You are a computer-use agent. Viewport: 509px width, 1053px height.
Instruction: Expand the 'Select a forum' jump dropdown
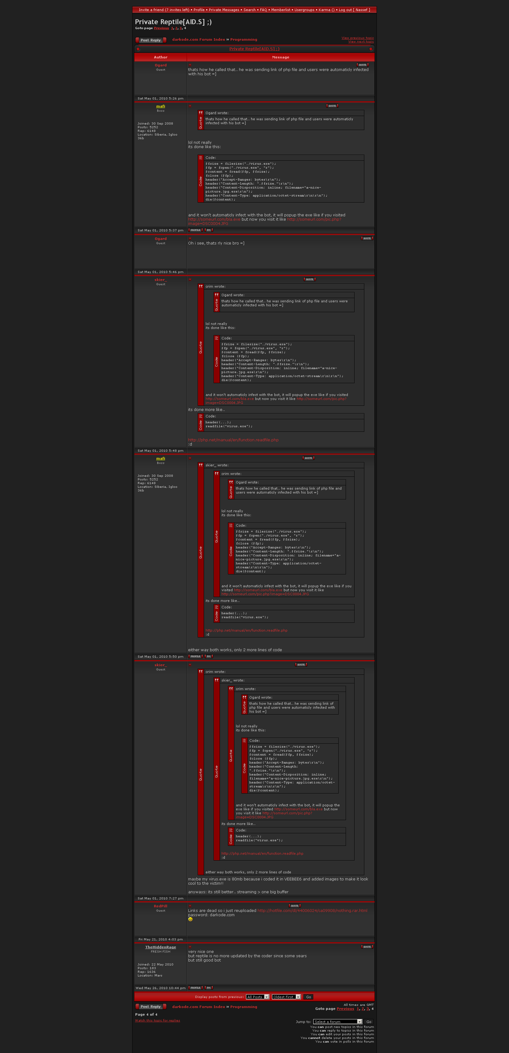click(x=337, y=1021)
